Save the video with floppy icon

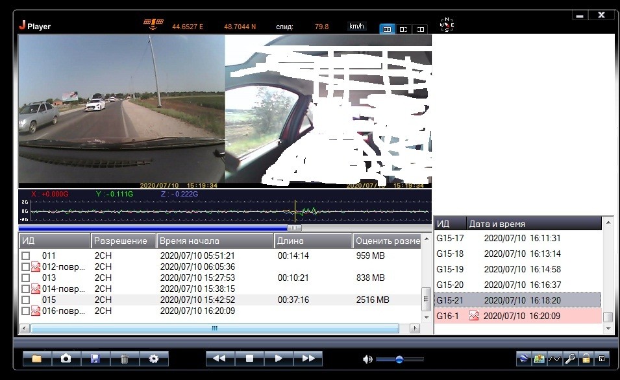click(95, 359)
